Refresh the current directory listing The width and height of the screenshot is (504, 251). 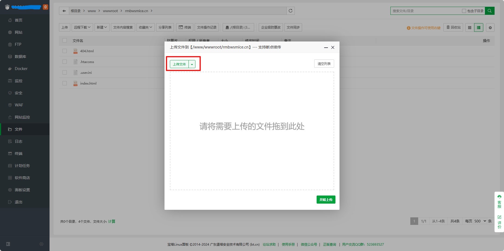pos(290,11)
